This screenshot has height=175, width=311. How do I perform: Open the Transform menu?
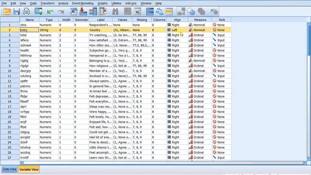point(48,3)
